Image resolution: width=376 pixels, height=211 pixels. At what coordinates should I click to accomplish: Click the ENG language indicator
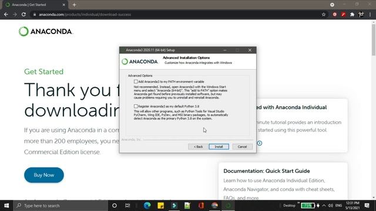pos(338,206)
